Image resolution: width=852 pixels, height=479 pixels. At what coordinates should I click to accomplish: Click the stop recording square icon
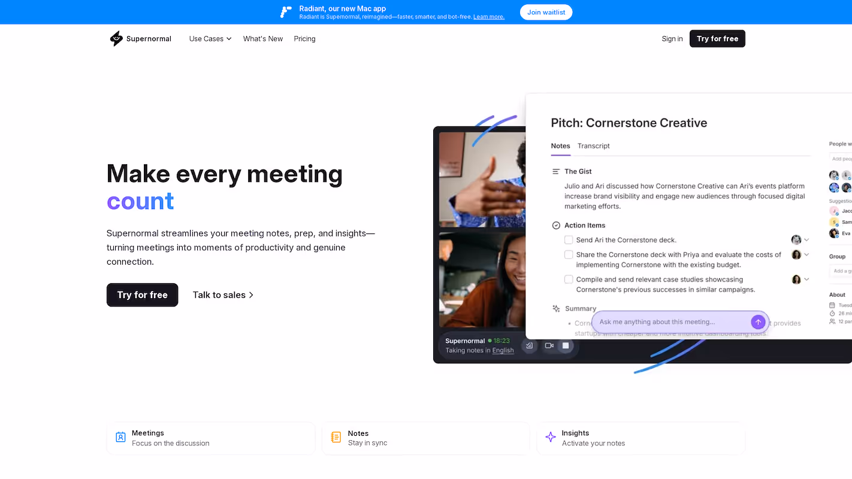click(x=566, y=345)
